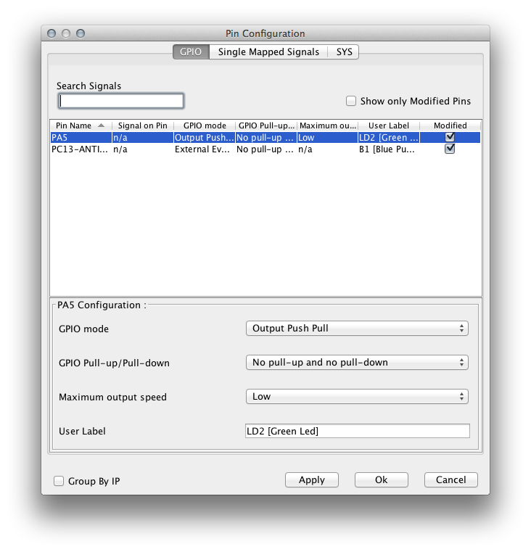
Task: Click the sort arrow icon beside Pin Name
Action: pos(101,125)
